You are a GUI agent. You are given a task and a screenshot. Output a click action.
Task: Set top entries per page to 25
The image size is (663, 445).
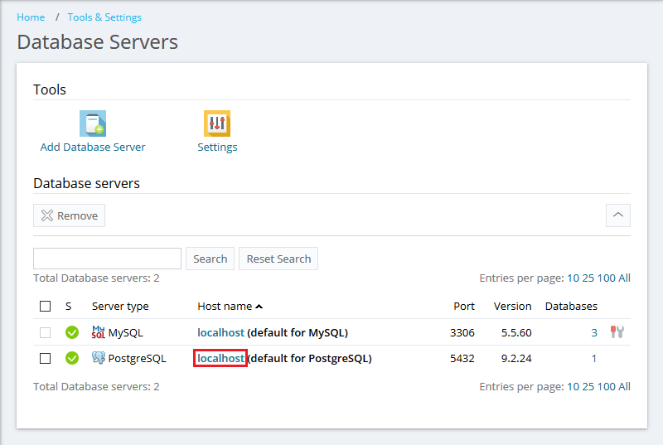(x=588, y=278)
